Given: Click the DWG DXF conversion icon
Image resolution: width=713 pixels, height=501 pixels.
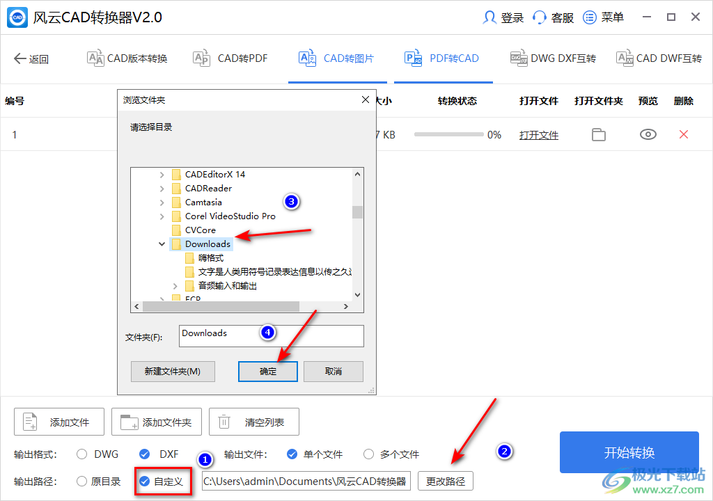Looking at the screenshot, I should click(519, 58).
